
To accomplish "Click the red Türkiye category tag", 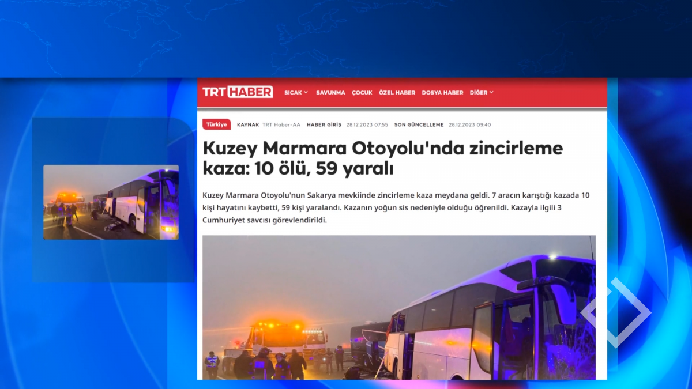I will coord(216,124).
